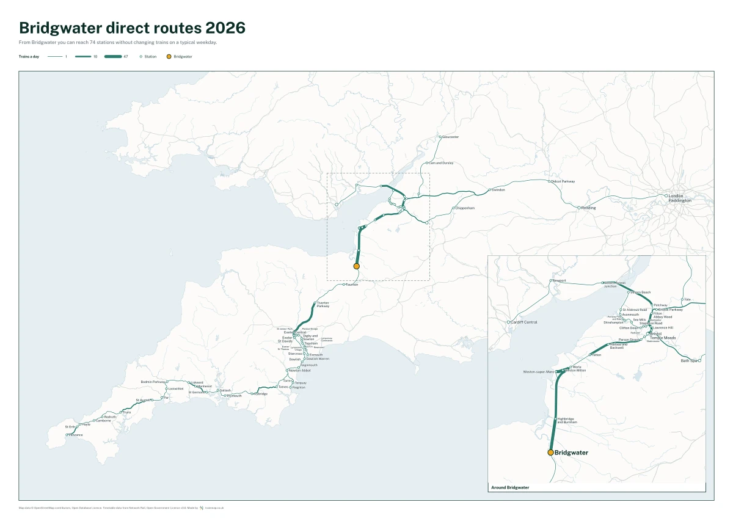Viewport: 733px width, 524px height.
Task: Click the orange Bridgwater marker in the legend
Action: pyautogui.click(x=169, y=56)
